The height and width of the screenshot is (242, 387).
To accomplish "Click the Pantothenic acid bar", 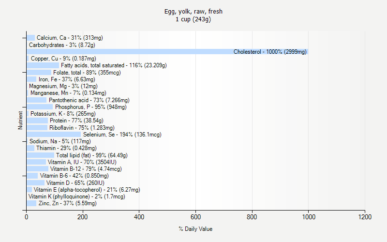I will tap(37, 100).
